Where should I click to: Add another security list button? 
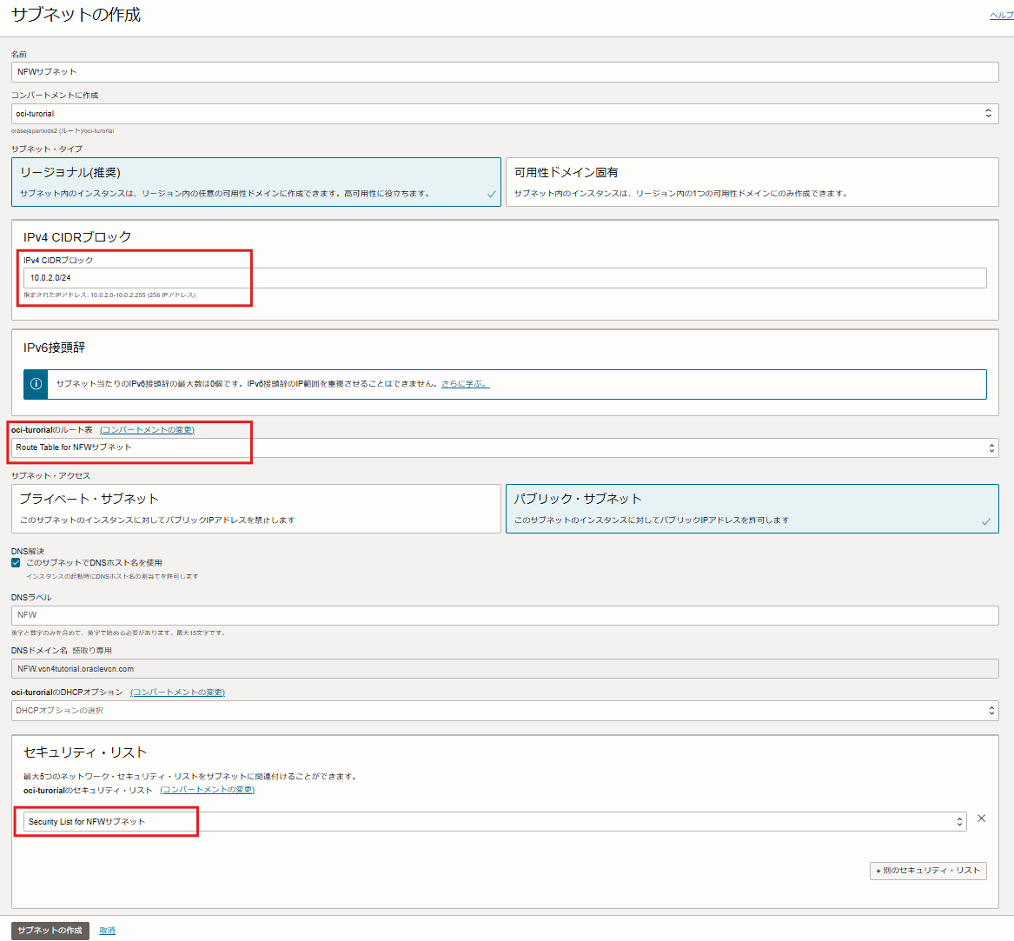coord(927,871)
